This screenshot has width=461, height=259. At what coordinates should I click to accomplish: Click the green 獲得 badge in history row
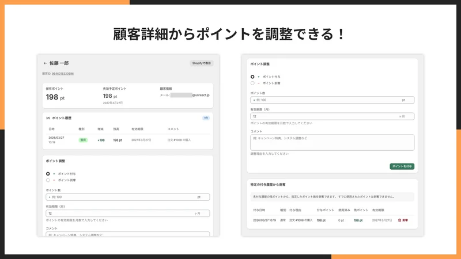click(83, 140)
